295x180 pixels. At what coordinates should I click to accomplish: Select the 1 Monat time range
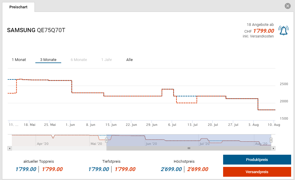pos(19,60)
